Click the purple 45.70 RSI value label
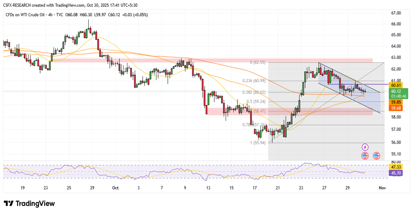 tap(395, 173)
